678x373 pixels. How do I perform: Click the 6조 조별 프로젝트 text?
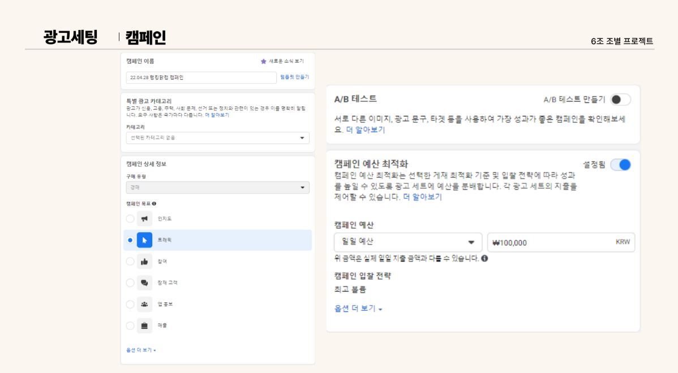(x=622, y=41)
